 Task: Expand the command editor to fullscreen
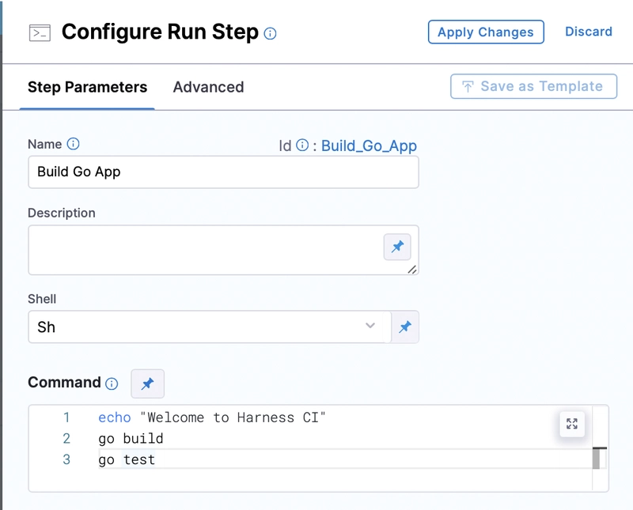tap(571, 424)
